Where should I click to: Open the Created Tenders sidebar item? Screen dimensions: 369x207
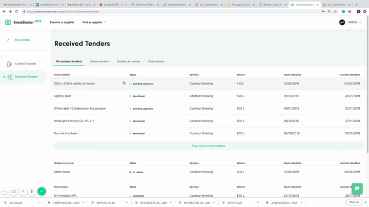pos(25,64)
